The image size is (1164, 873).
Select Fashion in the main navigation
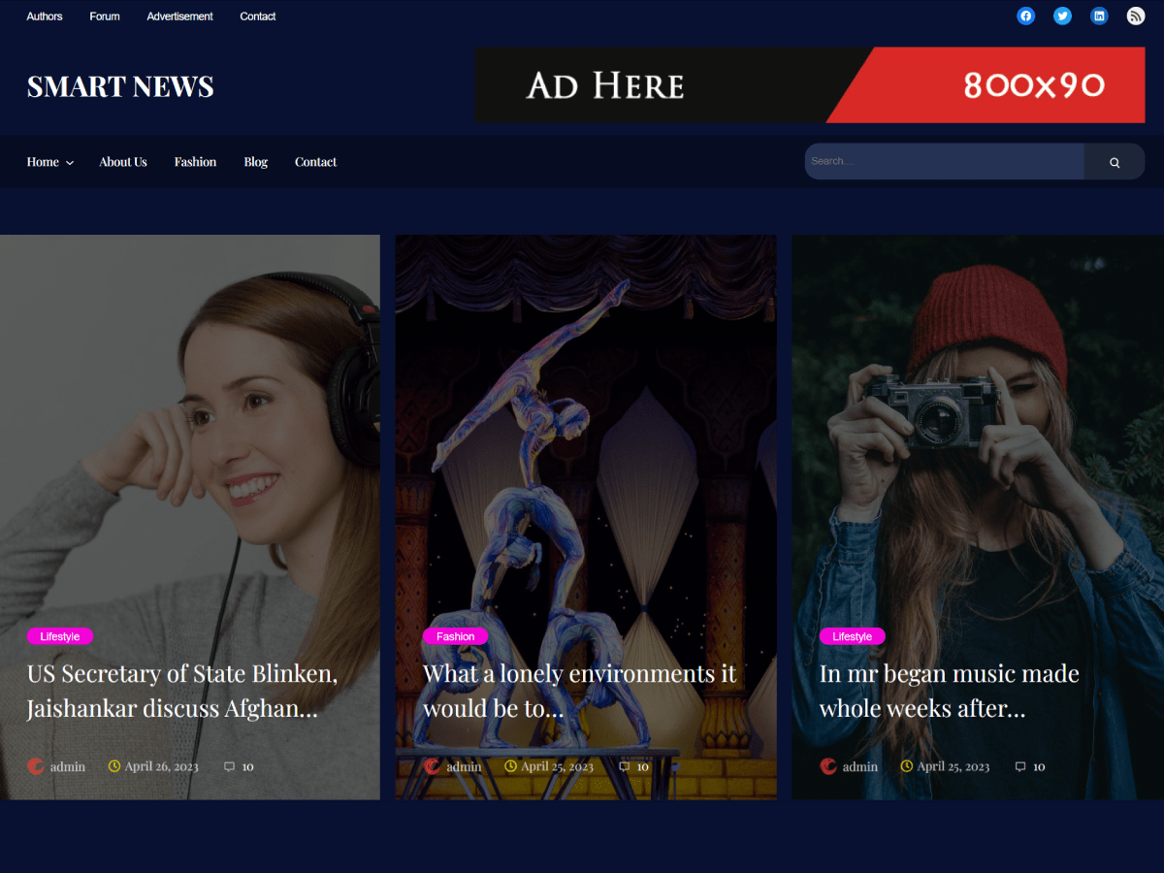click(x=195, y=162)
